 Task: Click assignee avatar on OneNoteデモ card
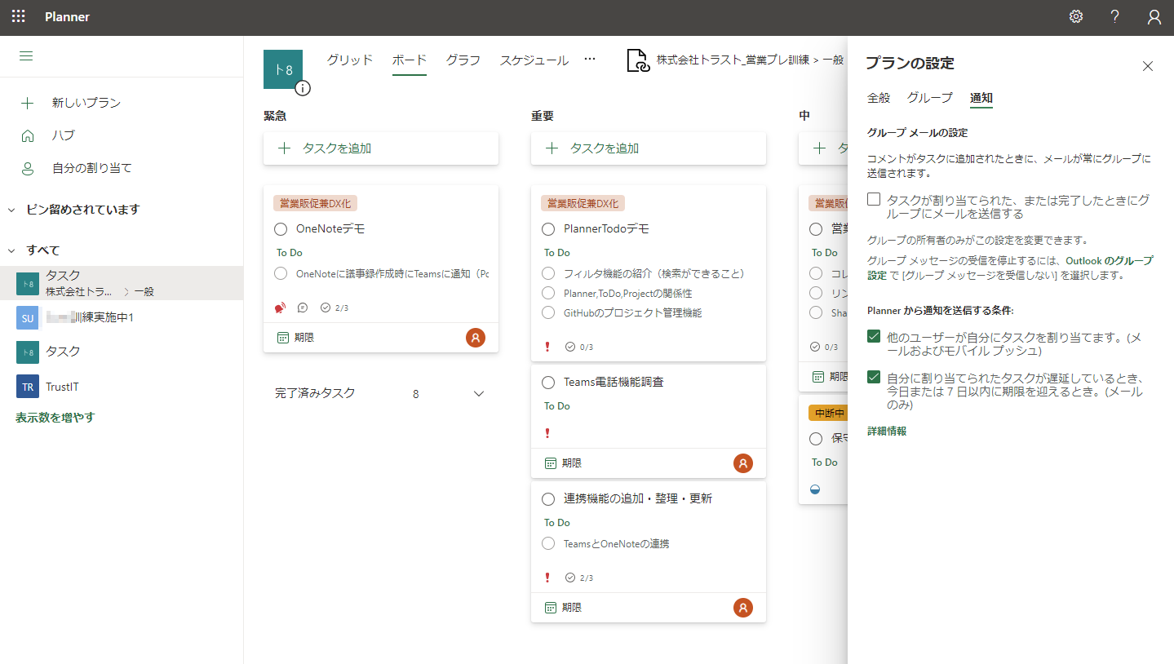(476, 338)
